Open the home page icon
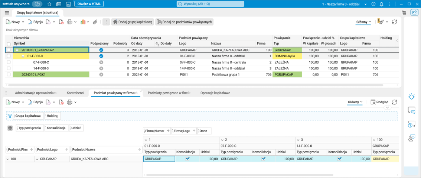The width and height of the screenshot is (421, 178). (50, 4)
